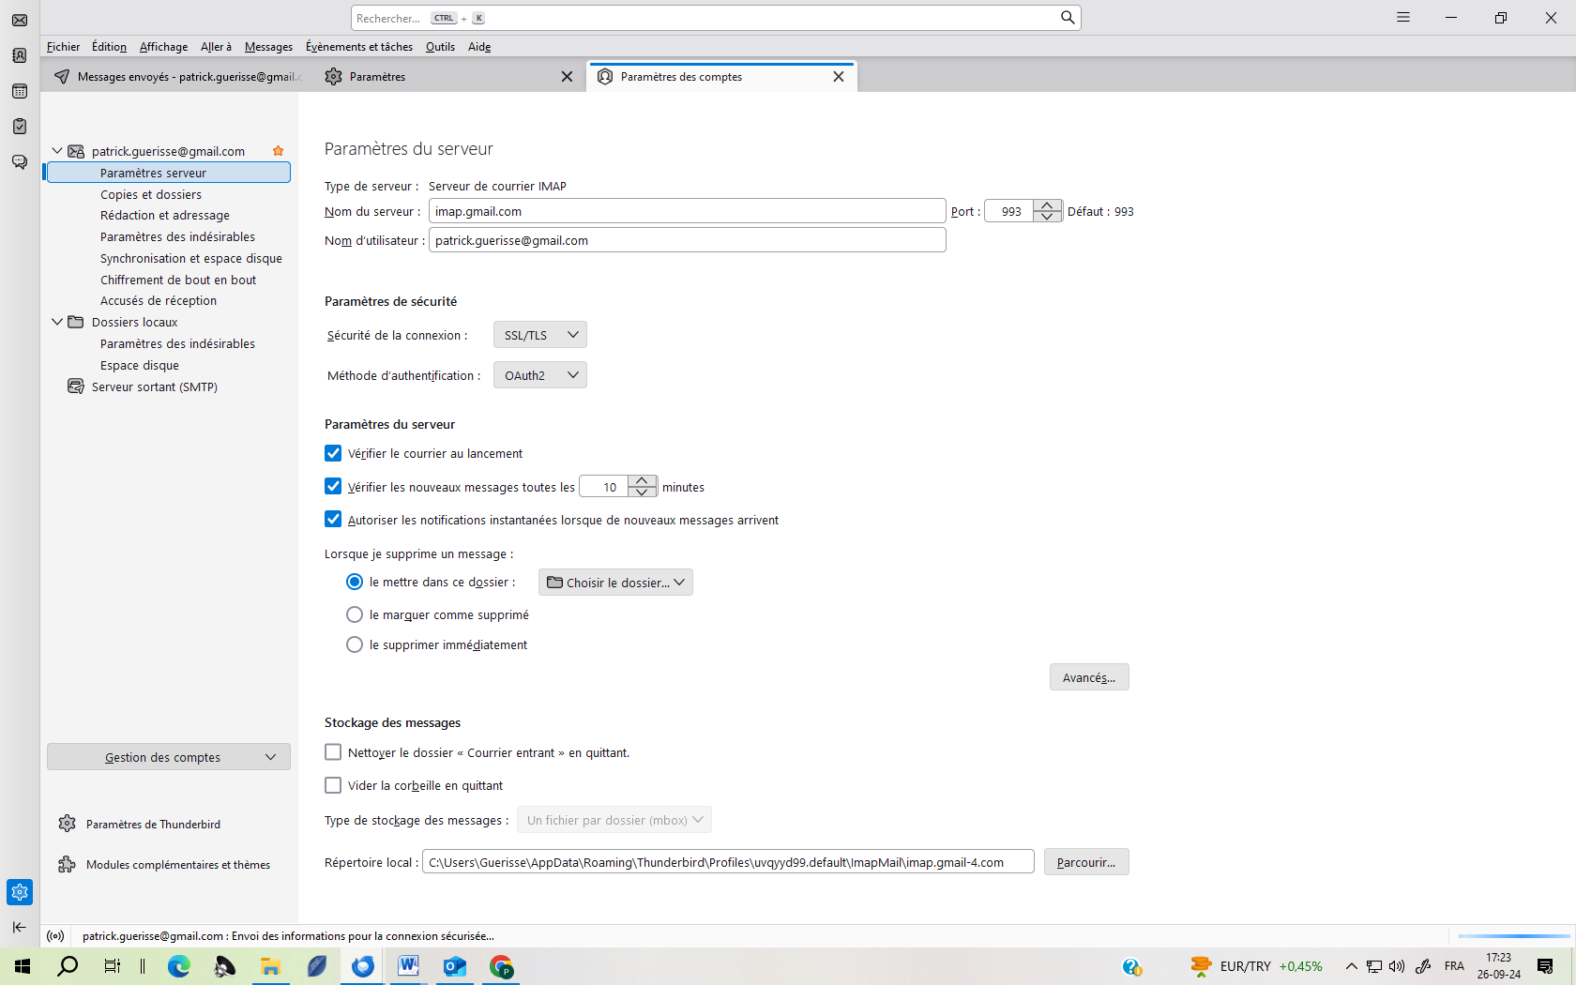
Task: Click the search magnifier icon
Action: [x=1068, y=18]
